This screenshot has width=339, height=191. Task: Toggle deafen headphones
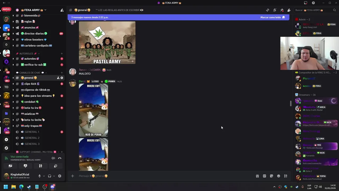pos(50,176)
